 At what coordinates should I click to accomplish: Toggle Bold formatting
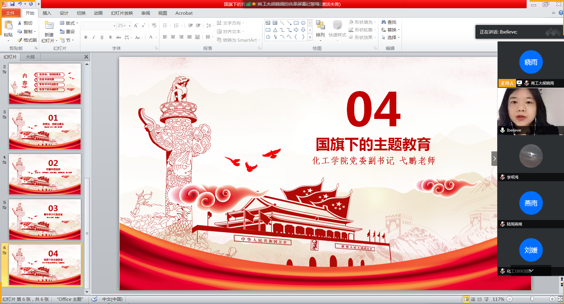pos(86,37)
